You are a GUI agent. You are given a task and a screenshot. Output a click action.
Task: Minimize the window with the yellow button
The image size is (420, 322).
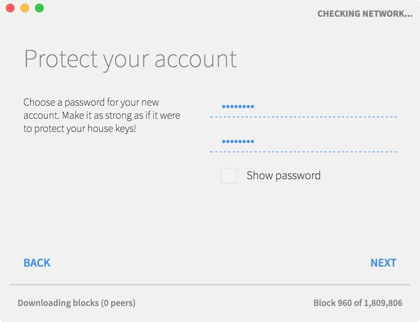coord(25,8)
